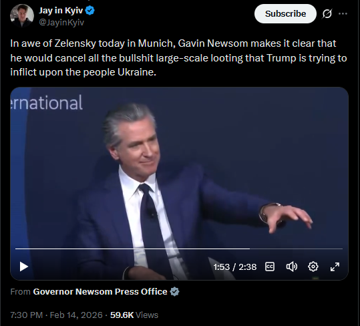Click the 1:53 / 2:38 time display

point(235,267)
